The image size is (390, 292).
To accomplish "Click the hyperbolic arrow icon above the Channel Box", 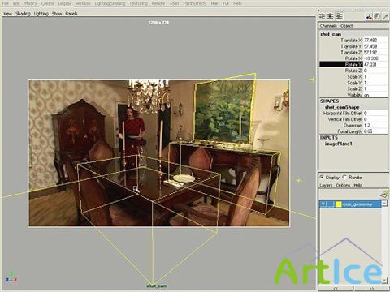I will coord(385,16).
